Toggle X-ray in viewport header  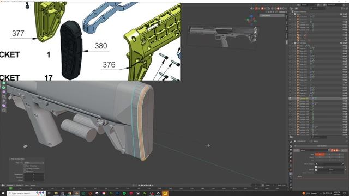(x=272, y=9)
